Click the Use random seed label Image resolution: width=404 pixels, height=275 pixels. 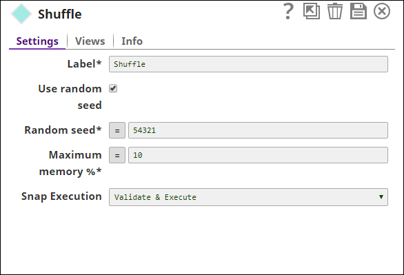click(x=70, y=96)
